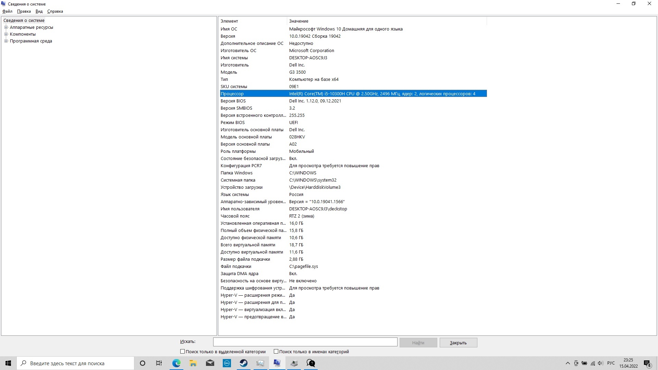Switch to Steam on the taskbar

244,363
